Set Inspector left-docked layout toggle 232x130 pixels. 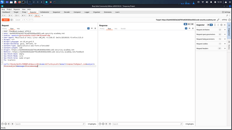208,25
